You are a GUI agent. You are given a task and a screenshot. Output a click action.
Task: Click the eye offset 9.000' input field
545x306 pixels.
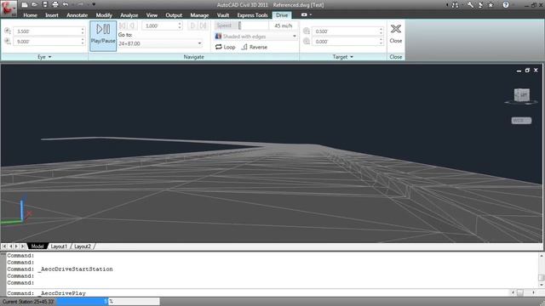click(x=48, y=42)
